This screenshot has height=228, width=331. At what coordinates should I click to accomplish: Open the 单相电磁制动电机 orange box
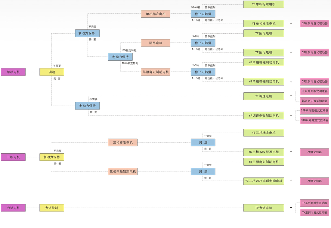tap(156, 72)
